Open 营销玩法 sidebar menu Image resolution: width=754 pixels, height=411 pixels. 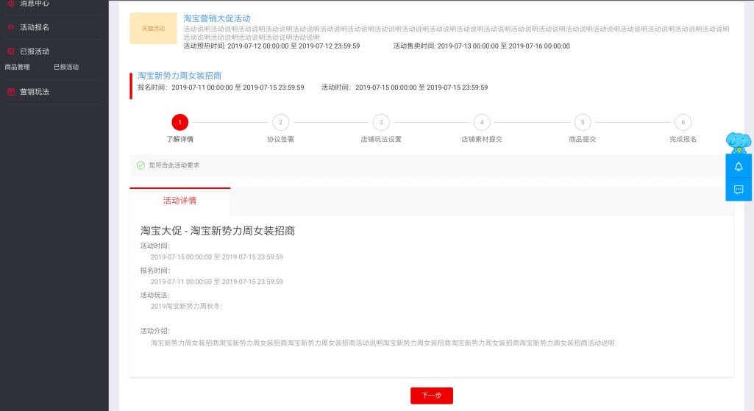tap(34, 92)
